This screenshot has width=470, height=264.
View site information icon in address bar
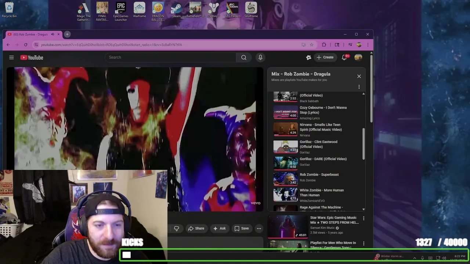click(x=36, y=45)
